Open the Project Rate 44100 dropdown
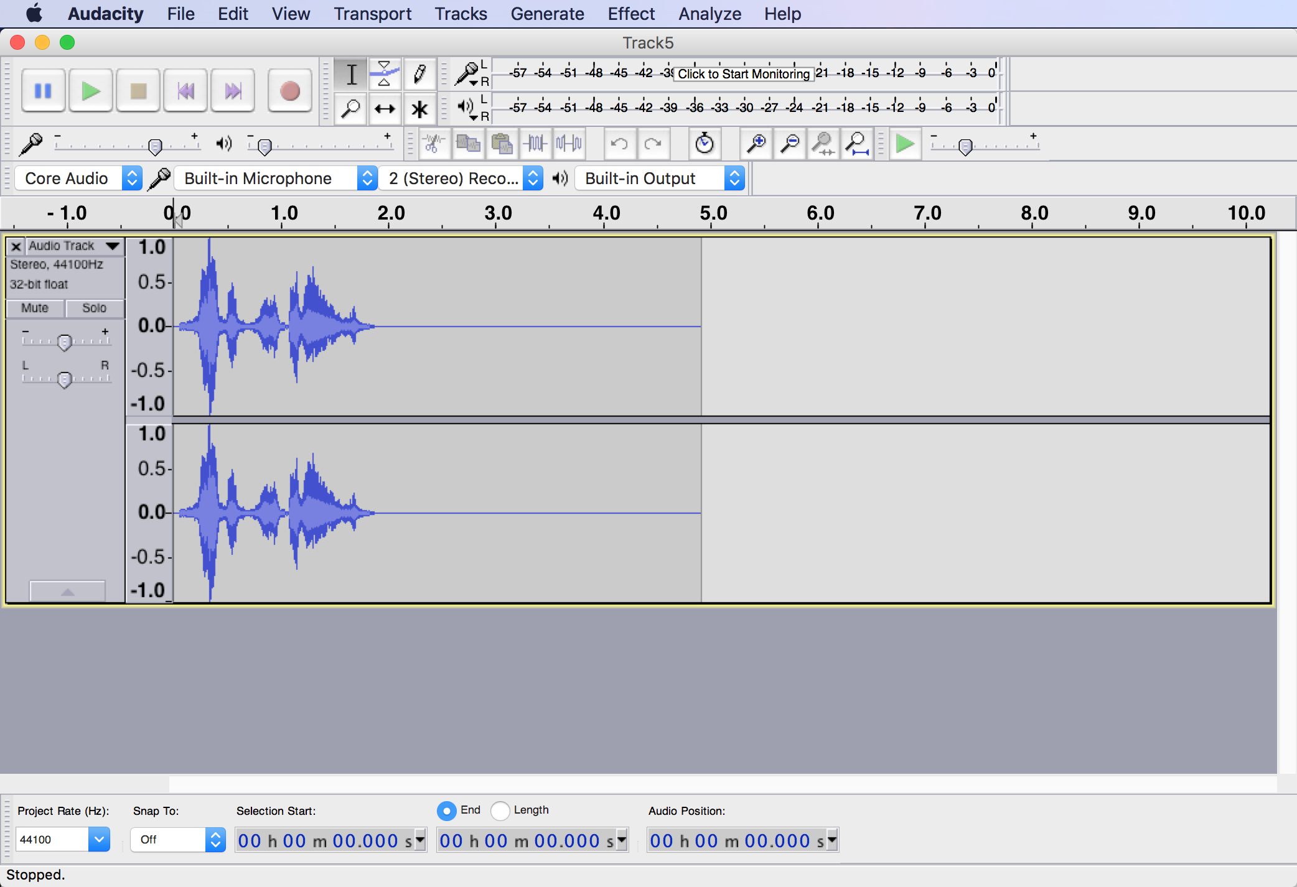This screenshot has height=887, width=1297. [x=99, y=840]
